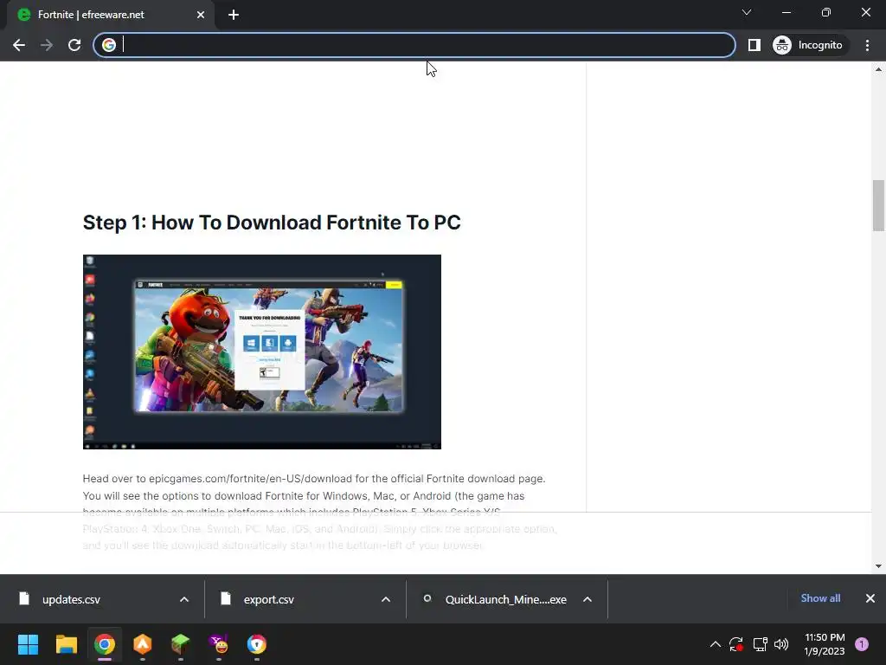The image size is (886, 665).
Task: Open the Yahoo smiley taskbar app
Action: (219, 644)
